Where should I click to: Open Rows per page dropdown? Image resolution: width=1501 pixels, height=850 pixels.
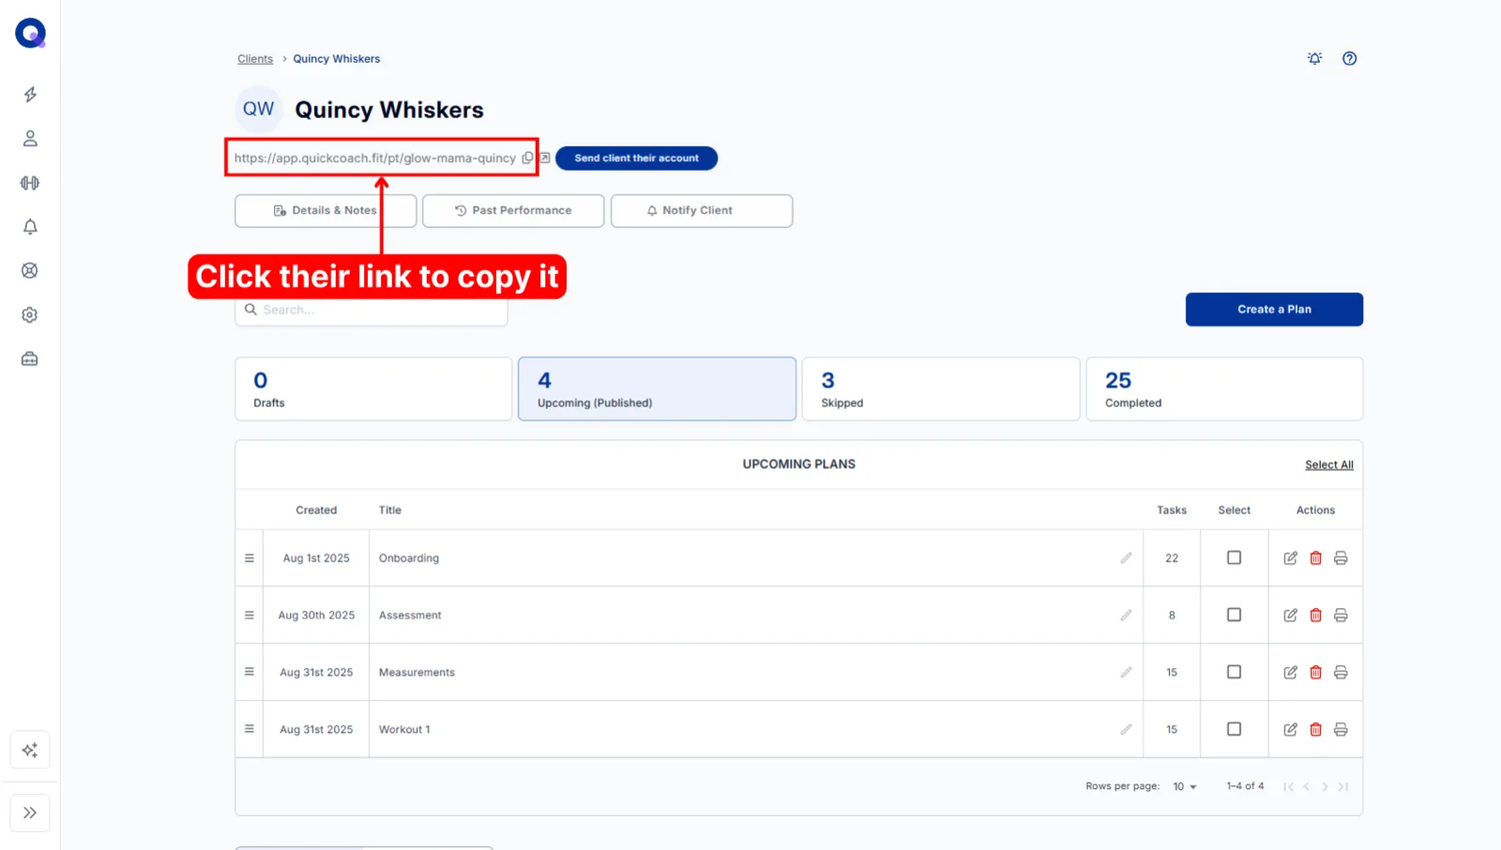point(1185,786)
